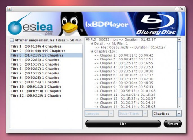Click the details pane scrollbar up arrow
Screen dimensions: 193x140
pos(179,39)
